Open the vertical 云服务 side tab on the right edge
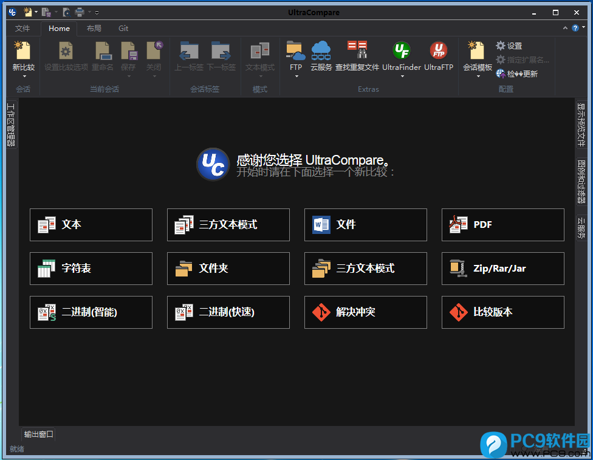The image size is (593, 460). point(581,228)
